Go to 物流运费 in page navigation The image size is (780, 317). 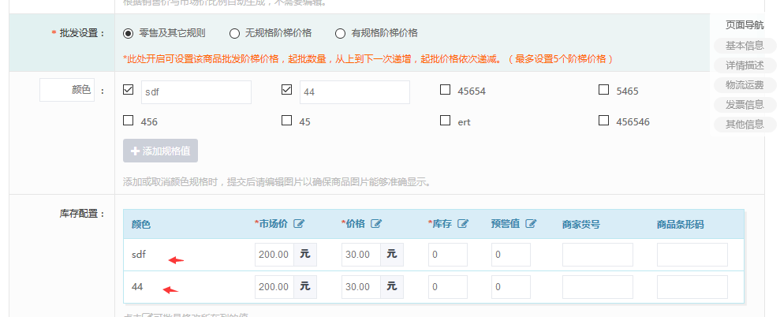click(x=745, y=85)
